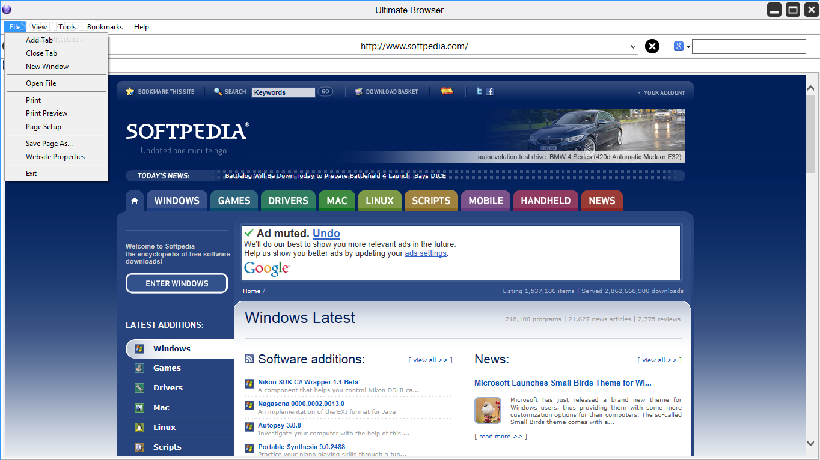
Task: Click the Windows icon next to Nikon SDK
Action: coord(249,383)
